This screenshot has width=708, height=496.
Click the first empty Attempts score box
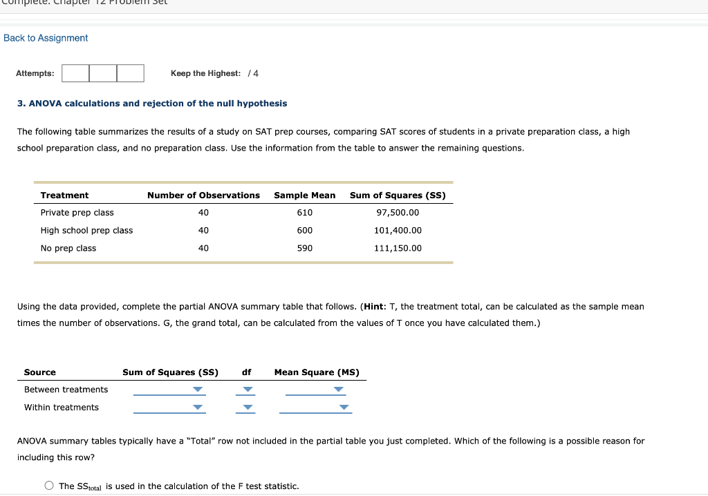point(75,73)
